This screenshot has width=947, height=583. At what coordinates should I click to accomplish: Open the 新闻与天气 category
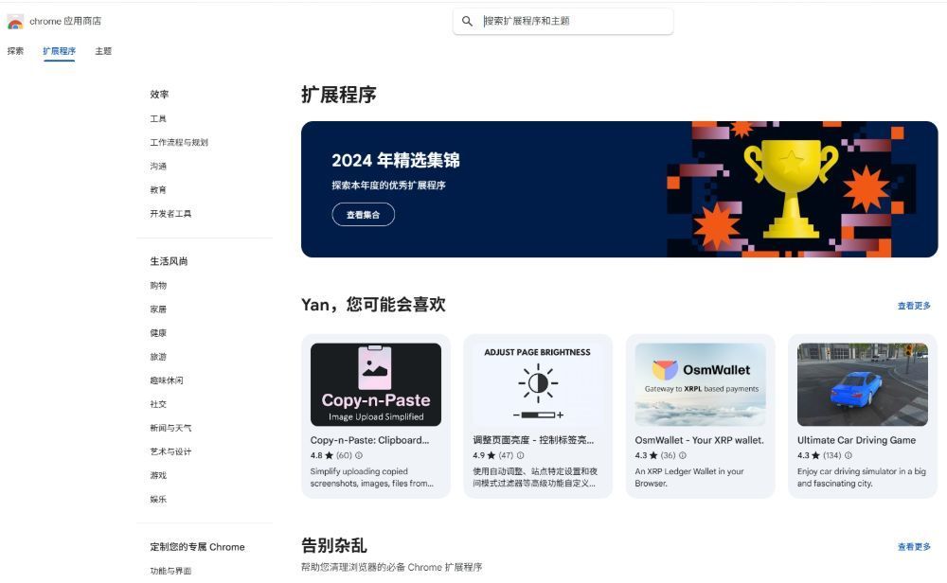coord(170,428)
